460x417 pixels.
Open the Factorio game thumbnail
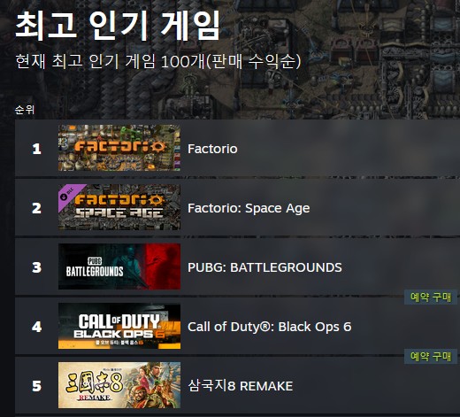pos(119,148)
